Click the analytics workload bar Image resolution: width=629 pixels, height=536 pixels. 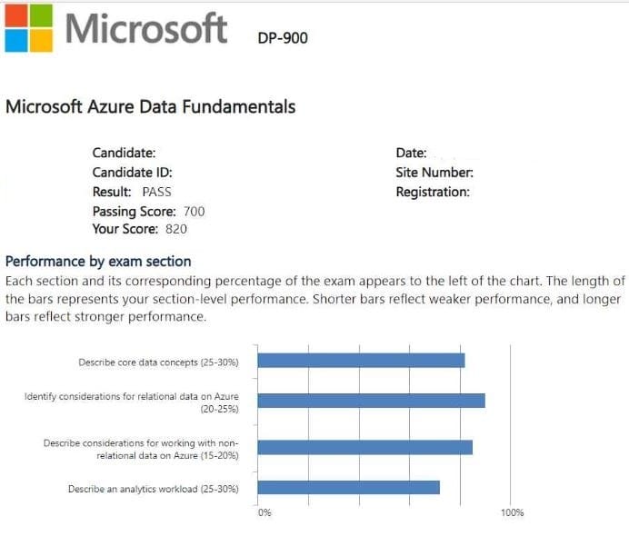point(348,488)
